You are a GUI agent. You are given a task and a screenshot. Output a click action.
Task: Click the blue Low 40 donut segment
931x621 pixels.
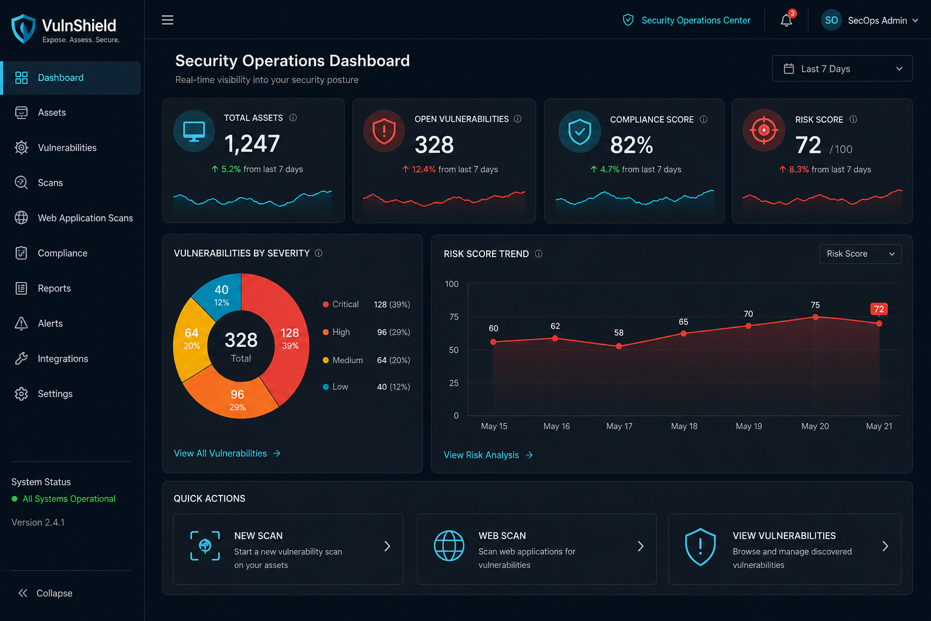[x=221, y=295]
